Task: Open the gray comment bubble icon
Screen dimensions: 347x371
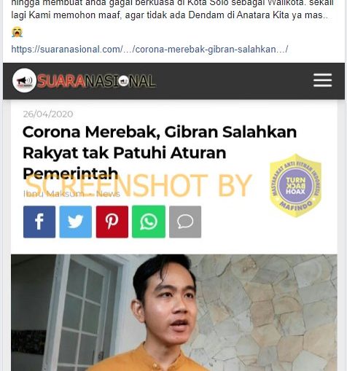Action: pos(185,222)
